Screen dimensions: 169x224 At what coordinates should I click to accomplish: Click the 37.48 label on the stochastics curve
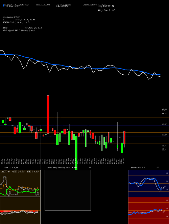coord(164,187)
